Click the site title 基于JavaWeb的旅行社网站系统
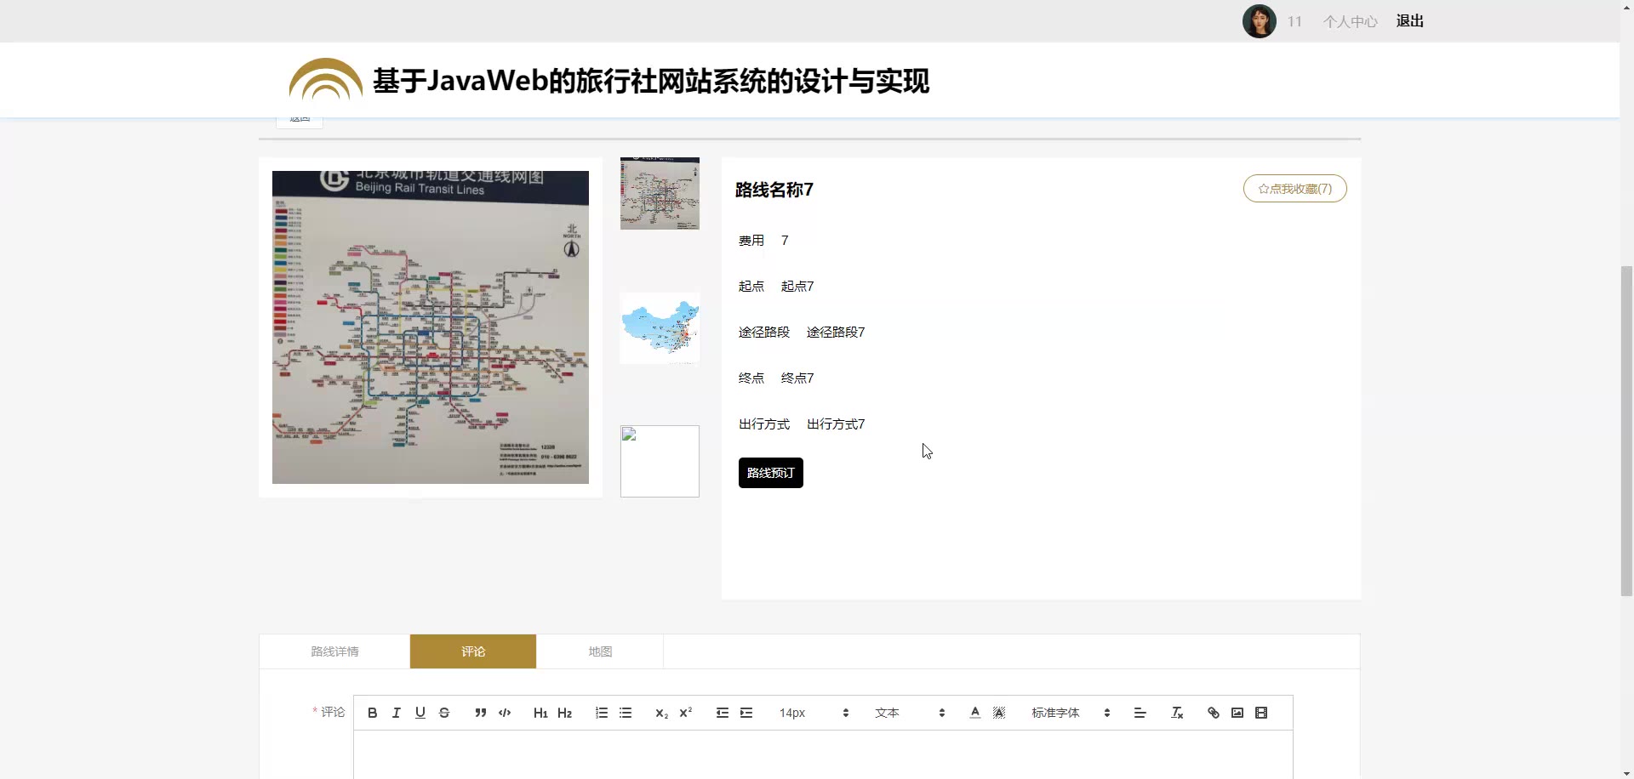This screenshot has width=1634, height=779. (650, 81)
